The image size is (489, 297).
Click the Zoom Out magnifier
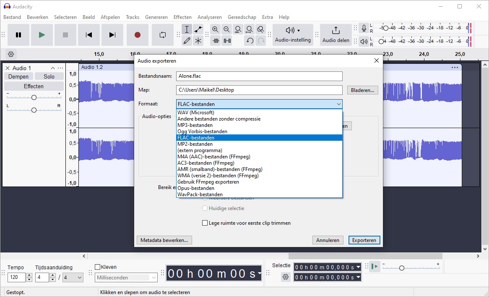click(x=227, y=29)
